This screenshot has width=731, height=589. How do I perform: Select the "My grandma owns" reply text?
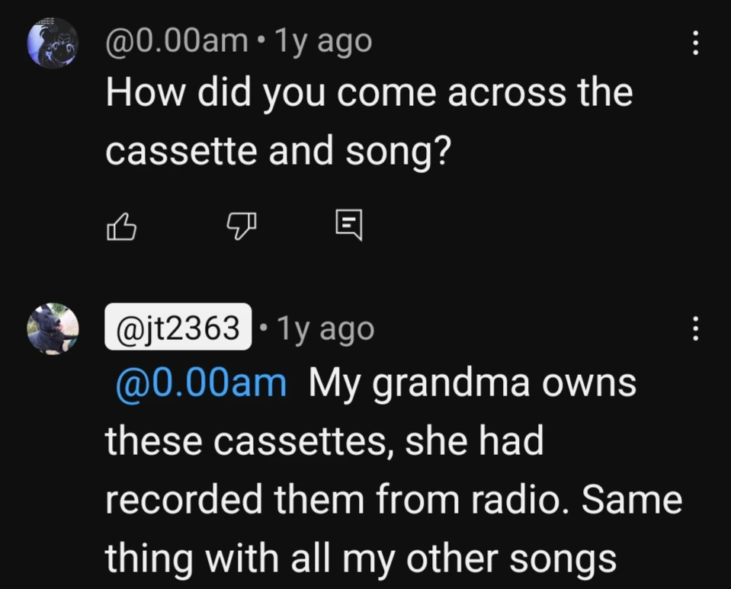[473, 384]
